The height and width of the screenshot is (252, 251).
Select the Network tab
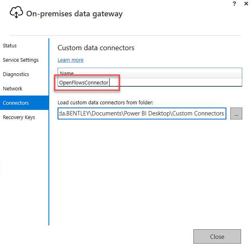(13, 89)
